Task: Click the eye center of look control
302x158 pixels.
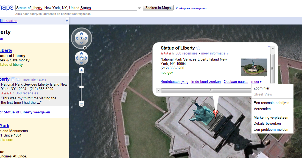Action: (82, 38)
